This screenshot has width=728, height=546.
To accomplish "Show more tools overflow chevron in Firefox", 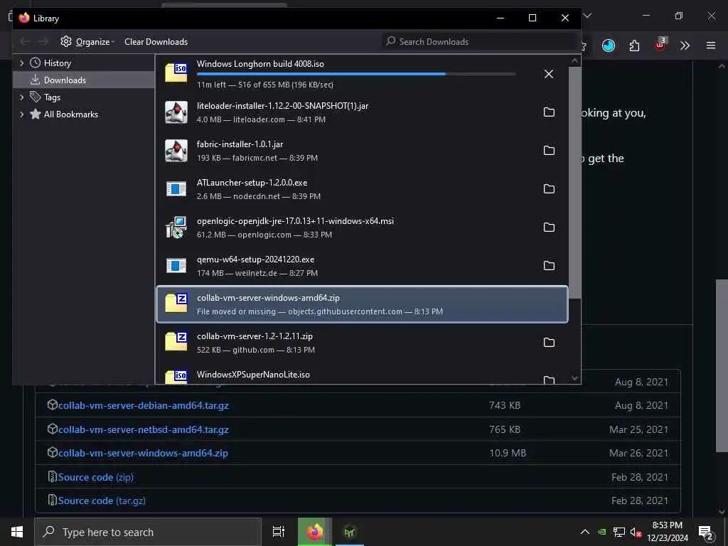I will [x=685, y=45].
